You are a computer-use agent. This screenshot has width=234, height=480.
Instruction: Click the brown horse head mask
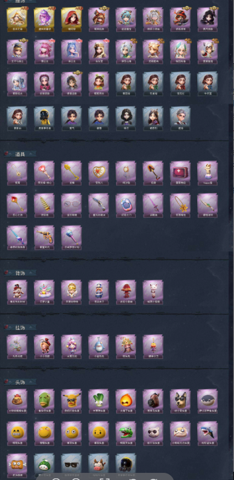pyautogui.click(x=153, y=401)
